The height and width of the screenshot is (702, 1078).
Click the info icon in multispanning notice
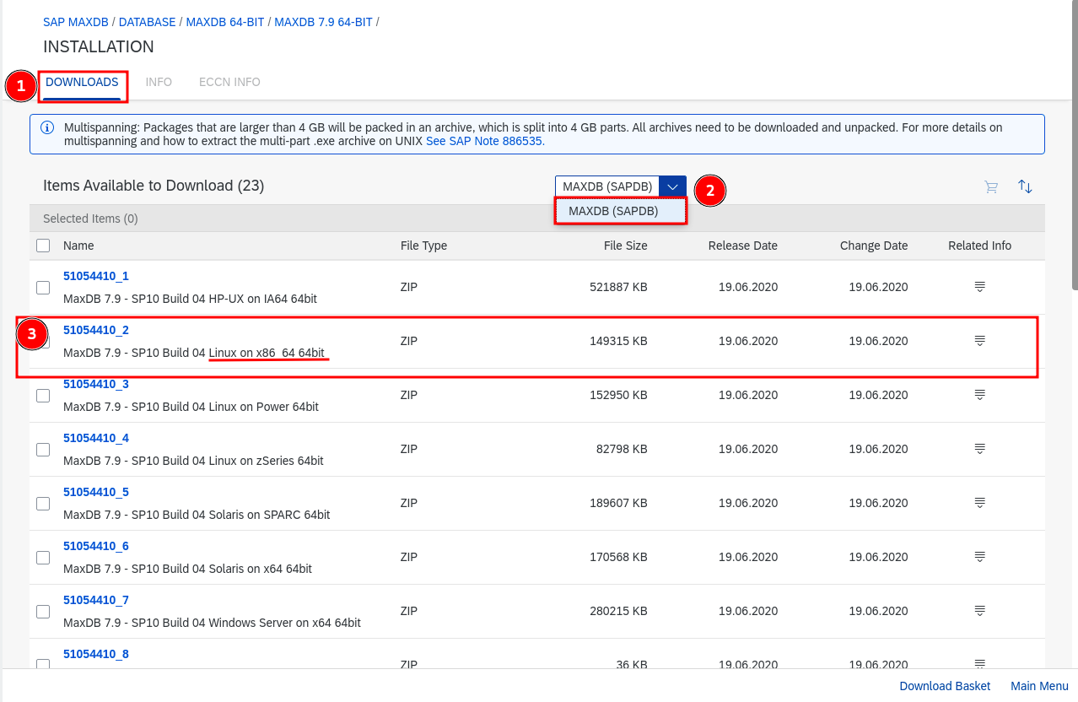[x=47, y=128]
